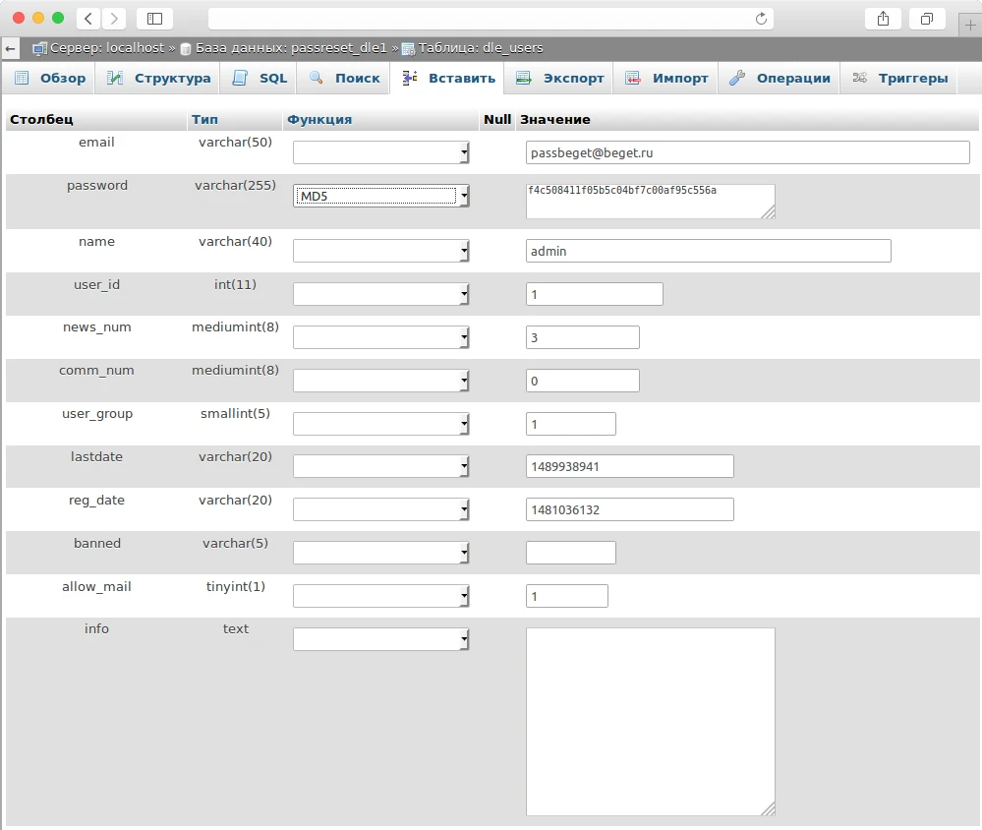Click the password hash value textarea
The width and height of the screenshot is (982, 830).
point(649,201)
